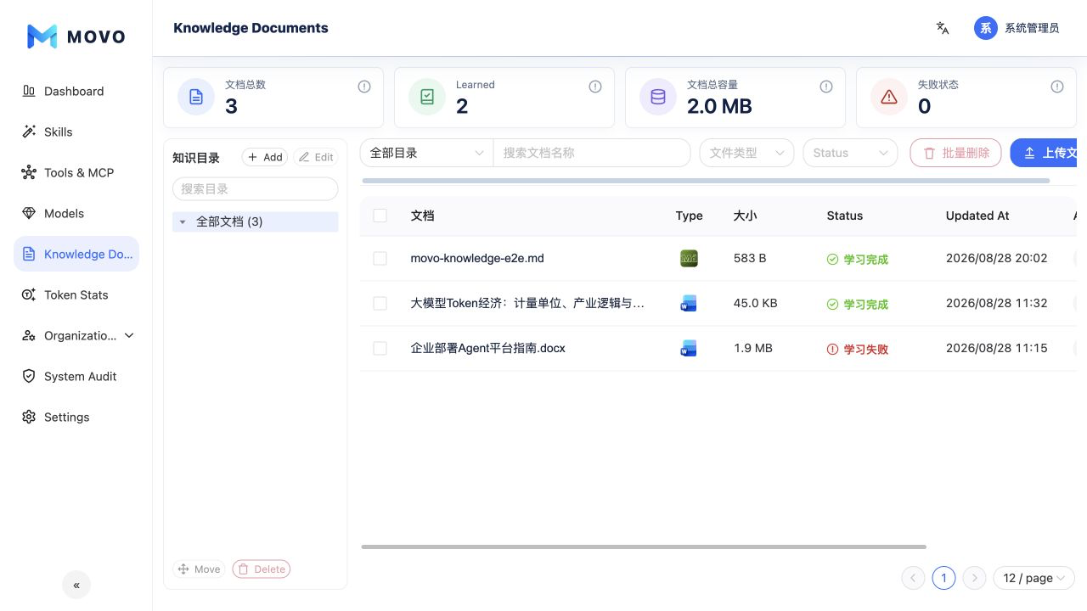Click 大模型Token经济 document name
Image resolution: width=1087 pixels, height=611 pixels.
coord(527,303)
